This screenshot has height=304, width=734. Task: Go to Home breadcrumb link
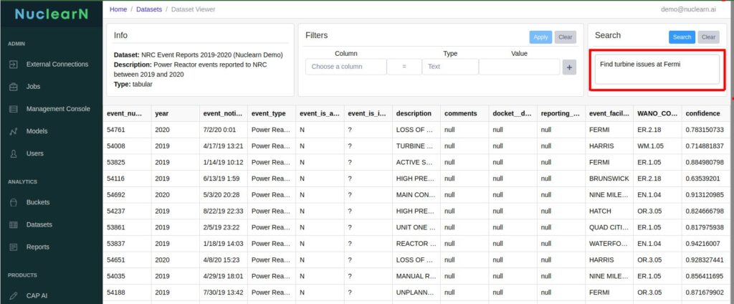(x=118, y=9)
